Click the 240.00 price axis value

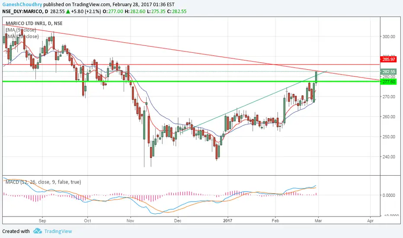389,157
